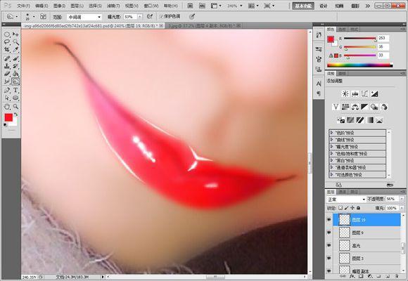Add a Levels adjustment

[355, 94]
